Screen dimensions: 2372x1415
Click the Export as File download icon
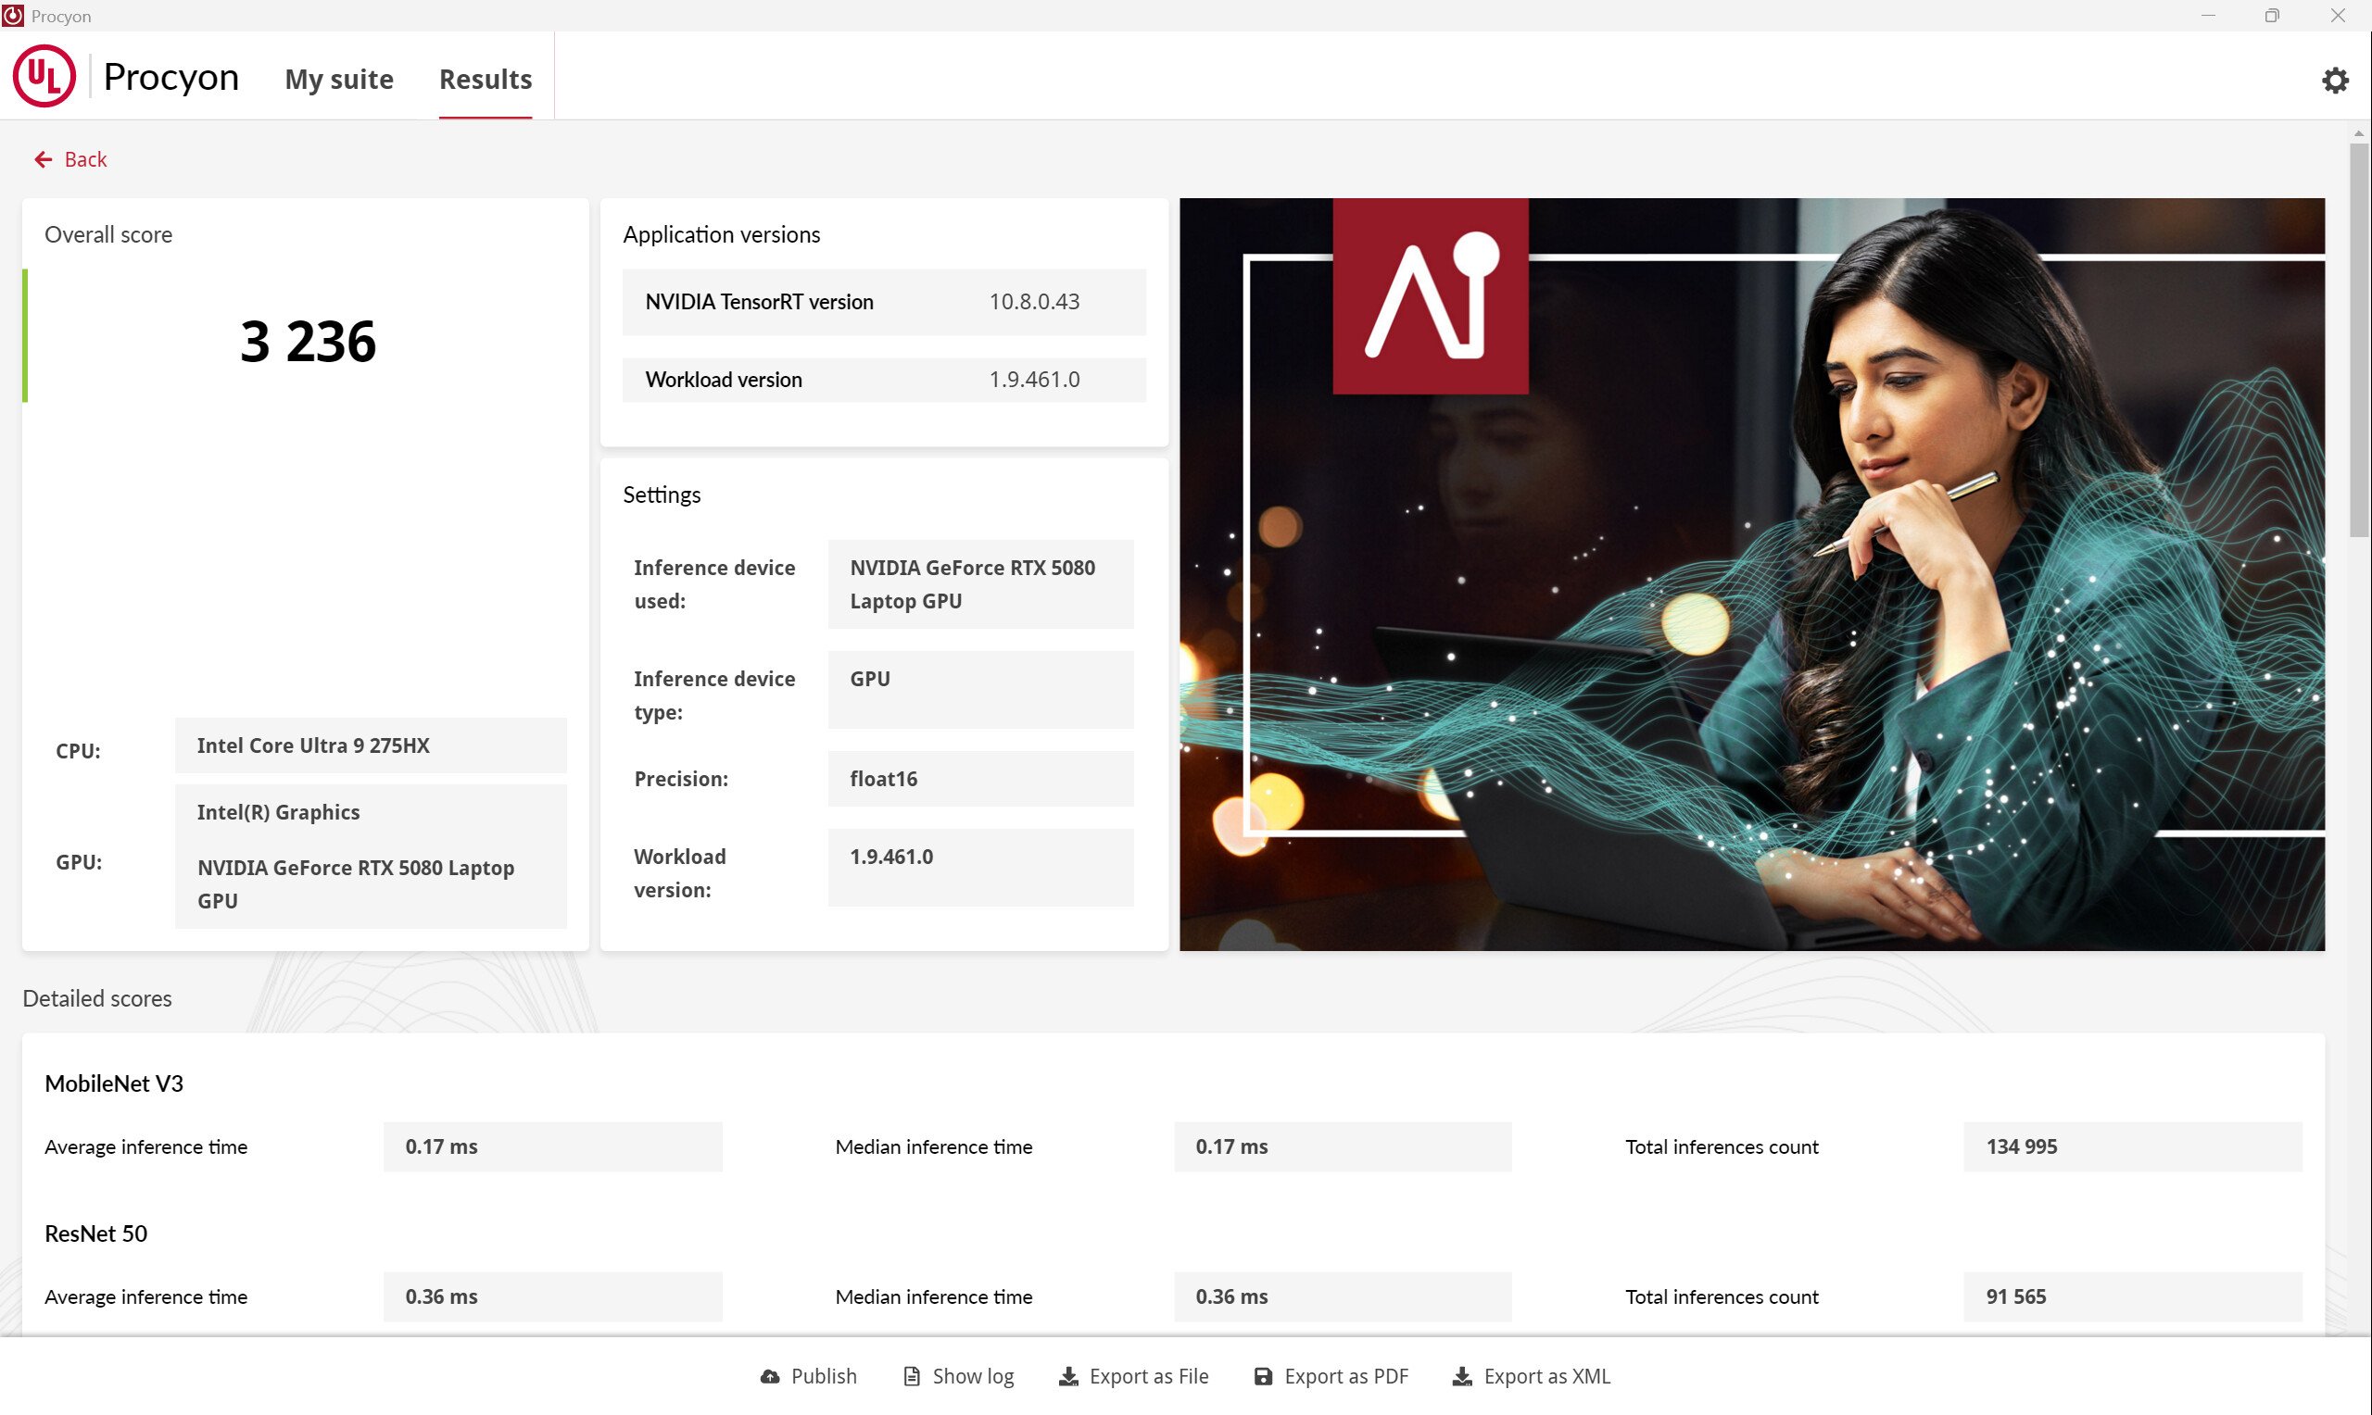click(x=1068, y=1376)
